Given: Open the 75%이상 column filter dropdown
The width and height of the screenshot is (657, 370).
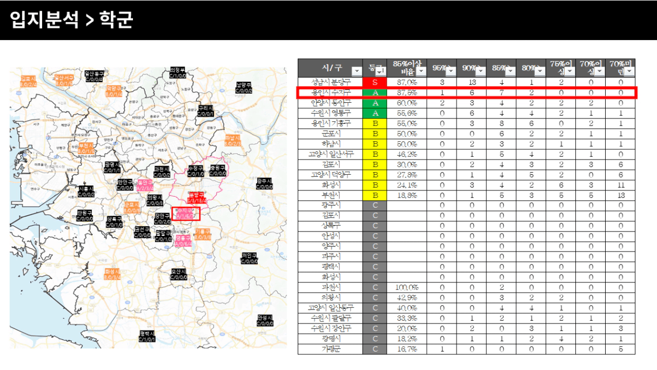Looking at the screenshot, I should pos(570,71).
